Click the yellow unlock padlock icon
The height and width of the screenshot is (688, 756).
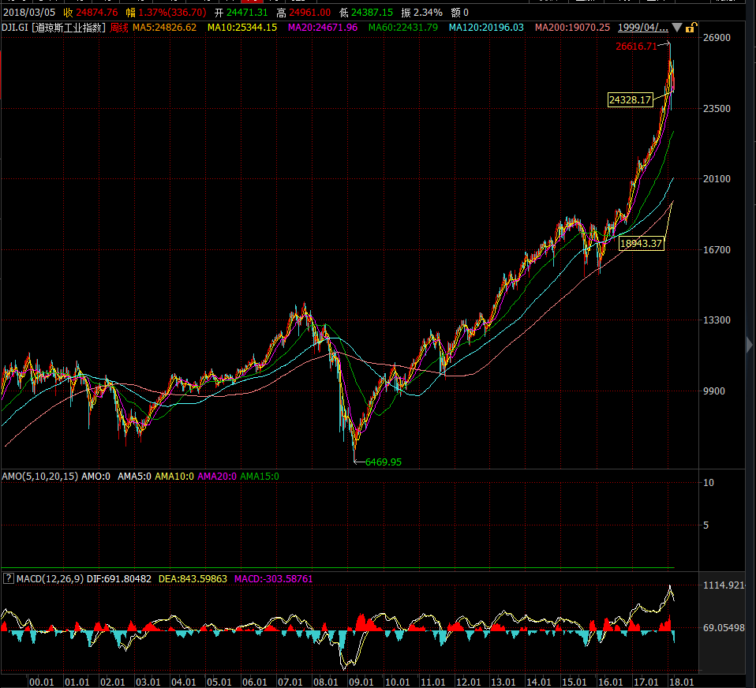click(x=691, y=28)
